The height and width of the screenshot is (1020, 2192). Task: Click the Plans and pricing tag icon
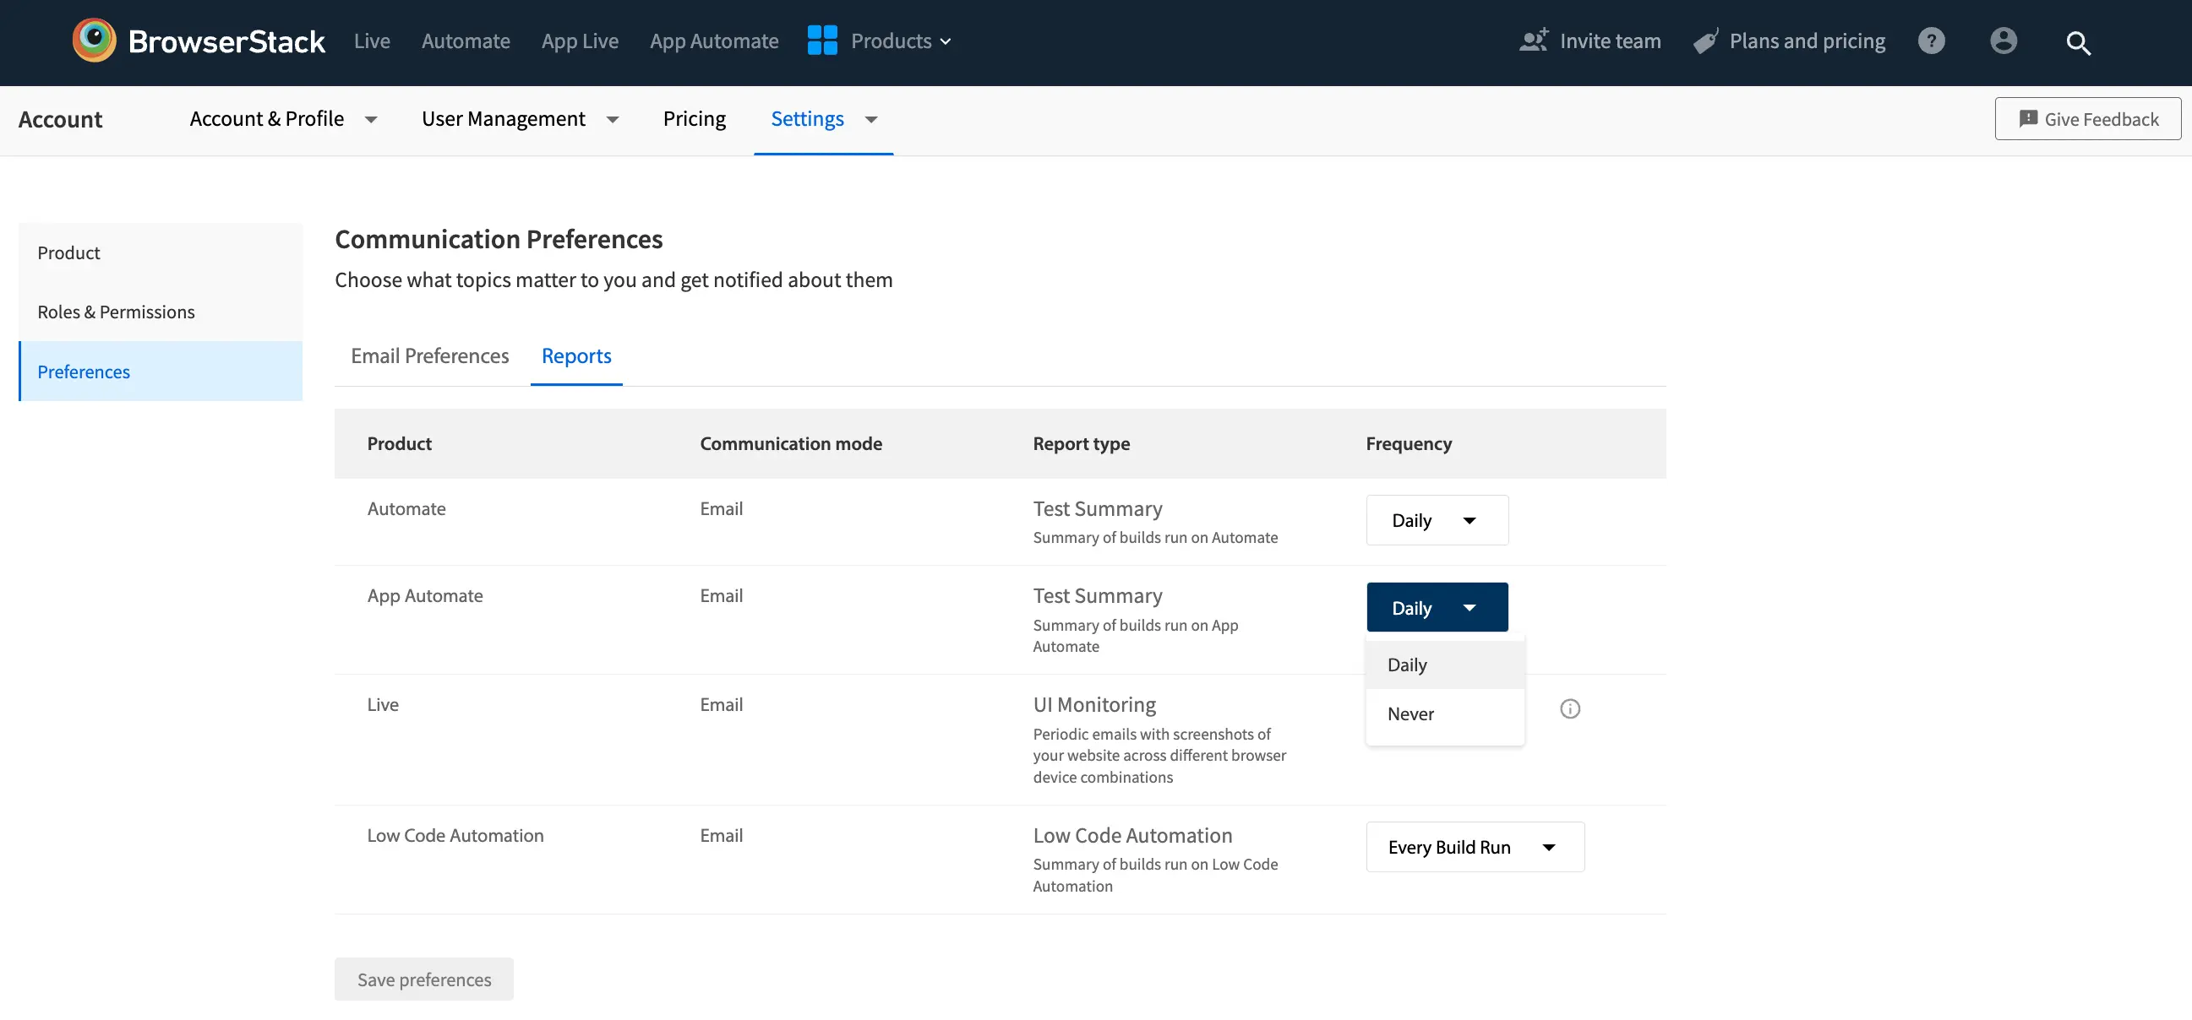point(1705,41)
